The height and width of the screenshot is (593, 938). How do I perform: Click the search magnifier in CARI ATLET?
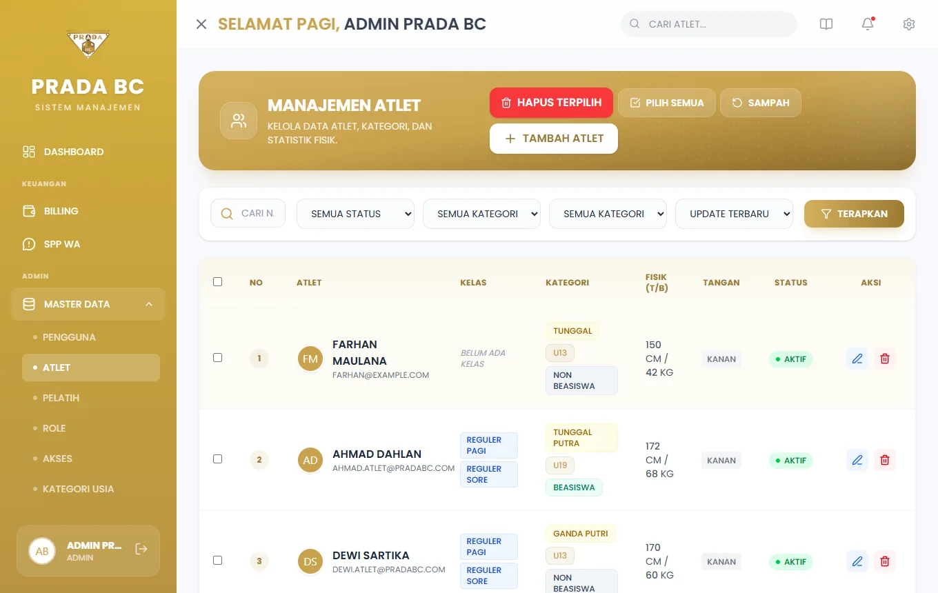tap(635, 24)
